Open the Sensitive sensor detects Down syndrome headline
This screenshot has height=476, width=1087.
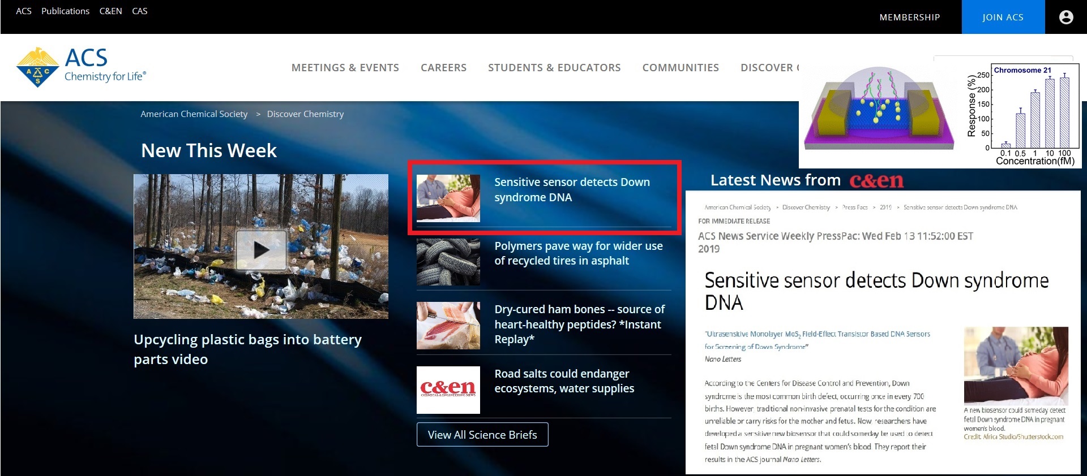pyautogui.click(x=572, y=189)
